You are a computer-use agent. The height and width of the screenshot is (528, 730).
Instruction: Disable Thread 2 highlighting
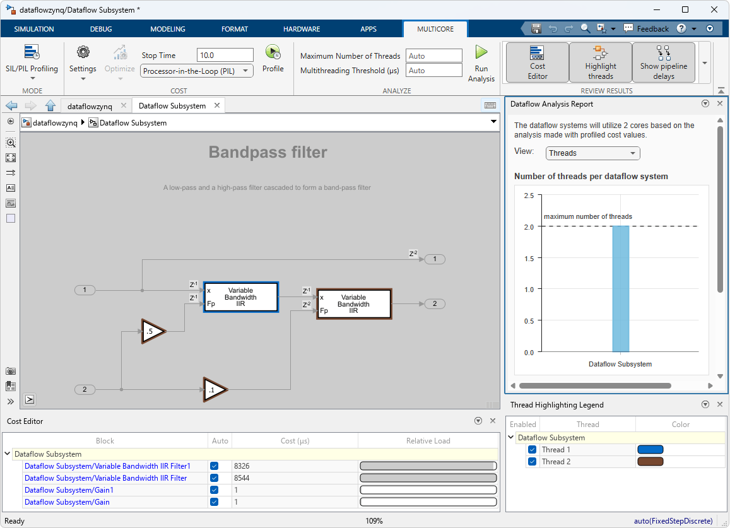coord(532,462)
